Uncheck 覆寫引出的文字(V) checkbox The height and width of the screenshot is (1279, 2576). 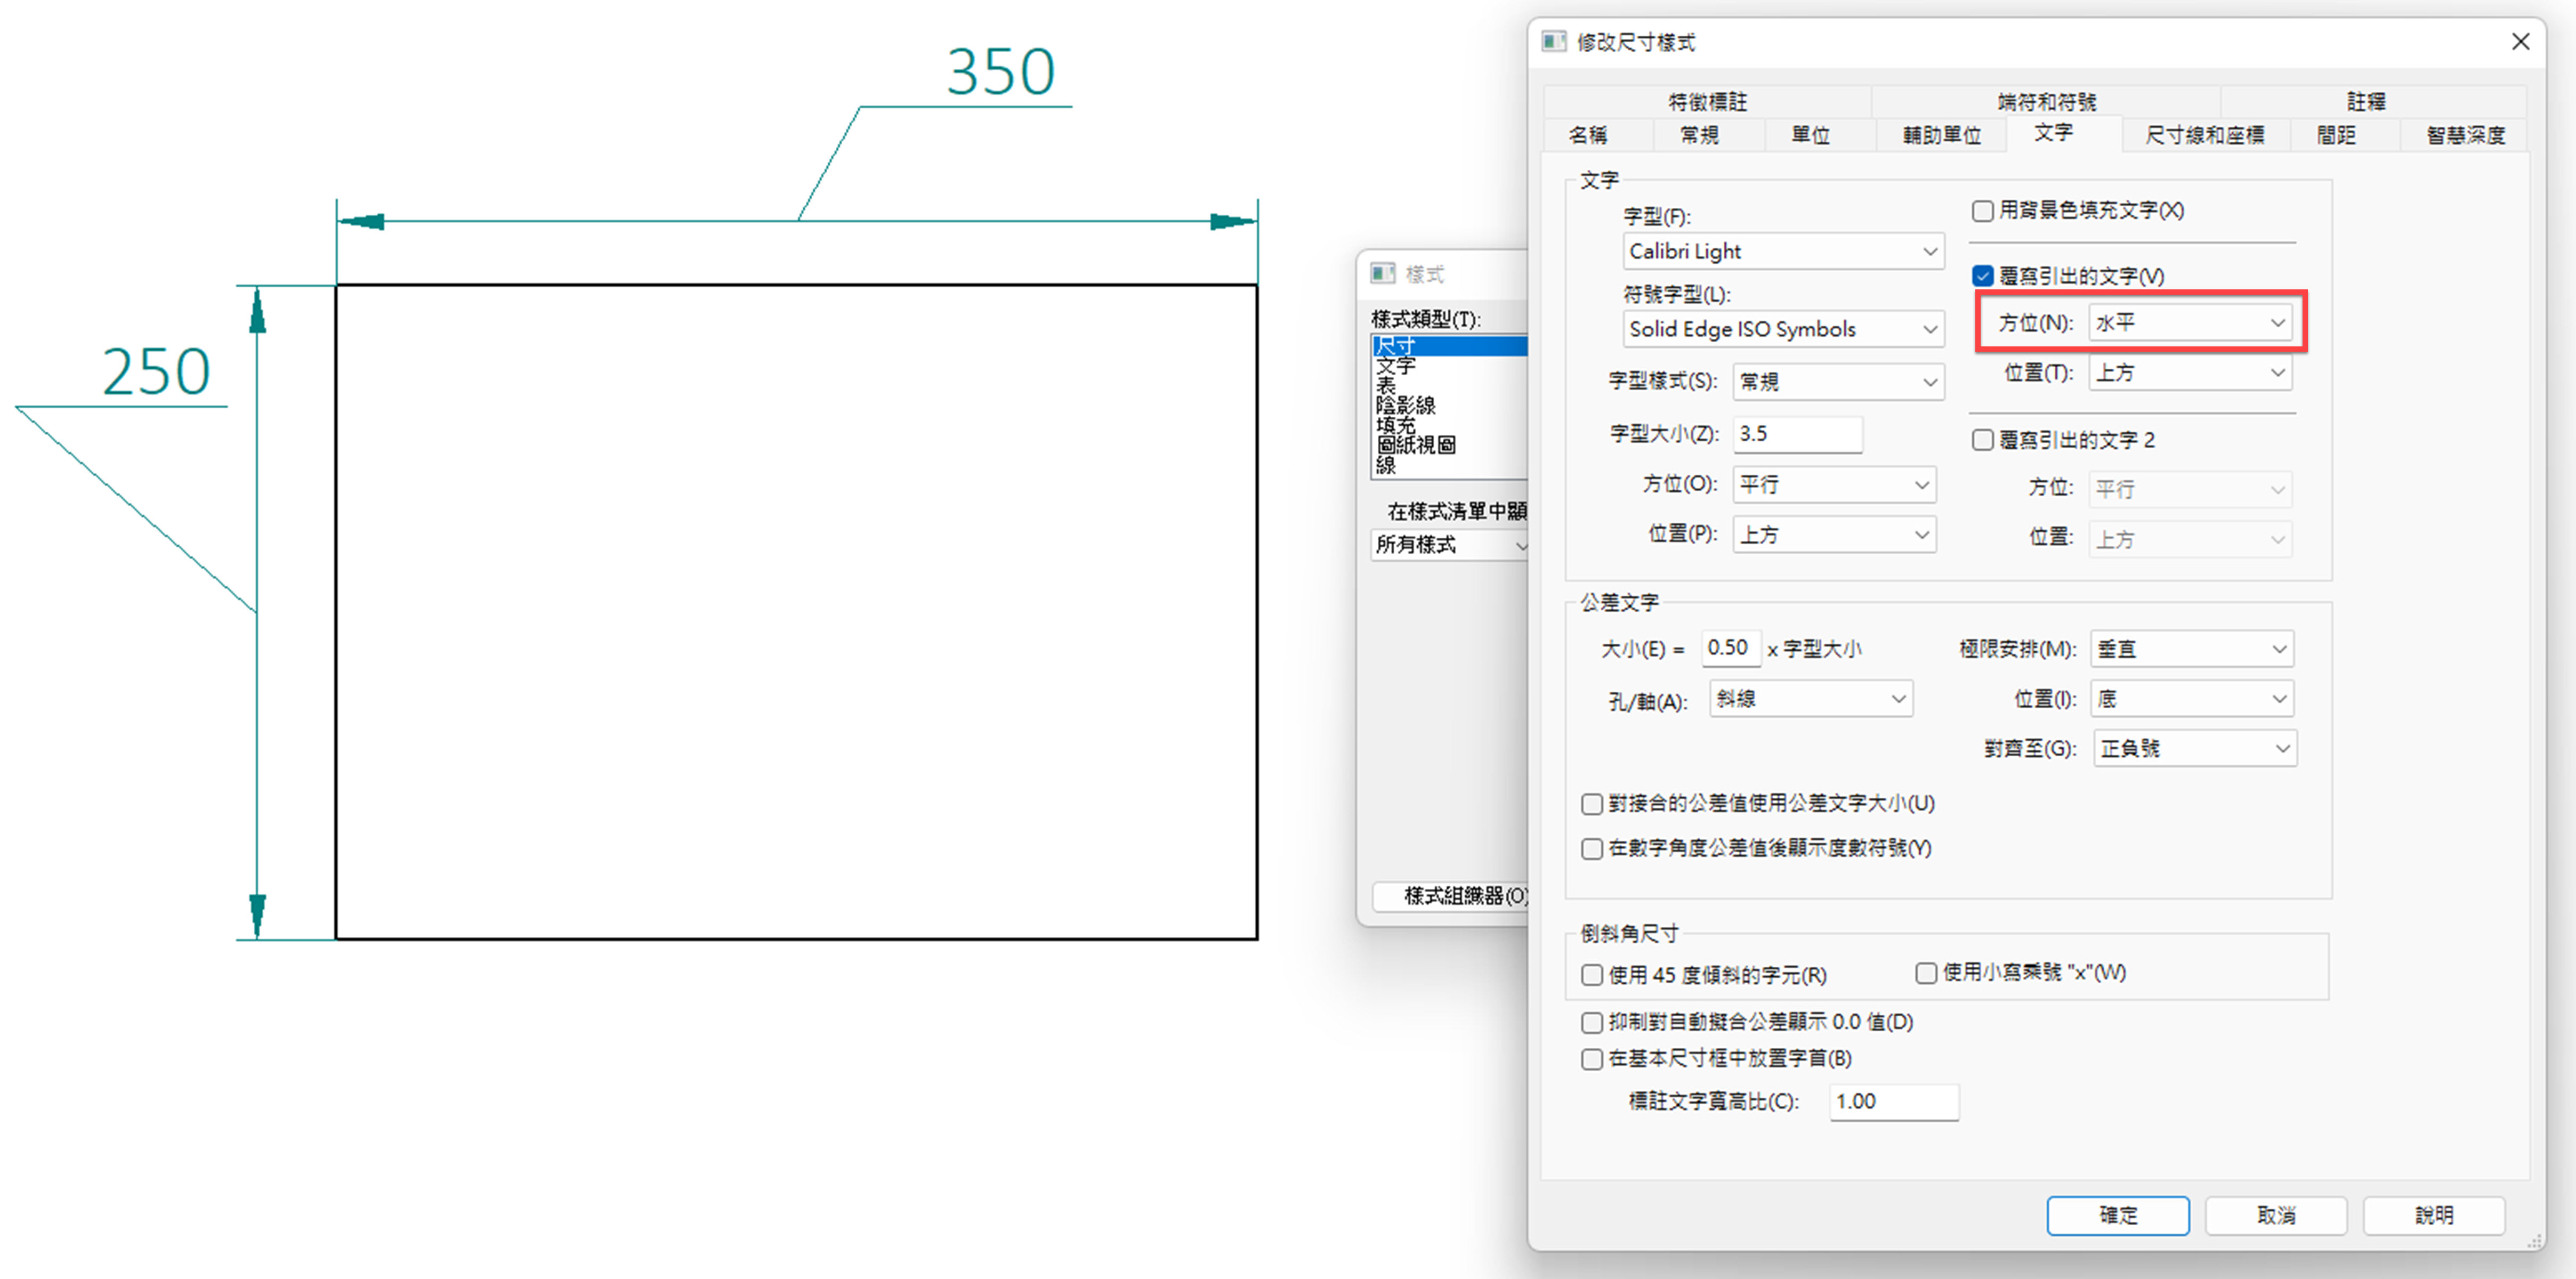[1982, 276]
